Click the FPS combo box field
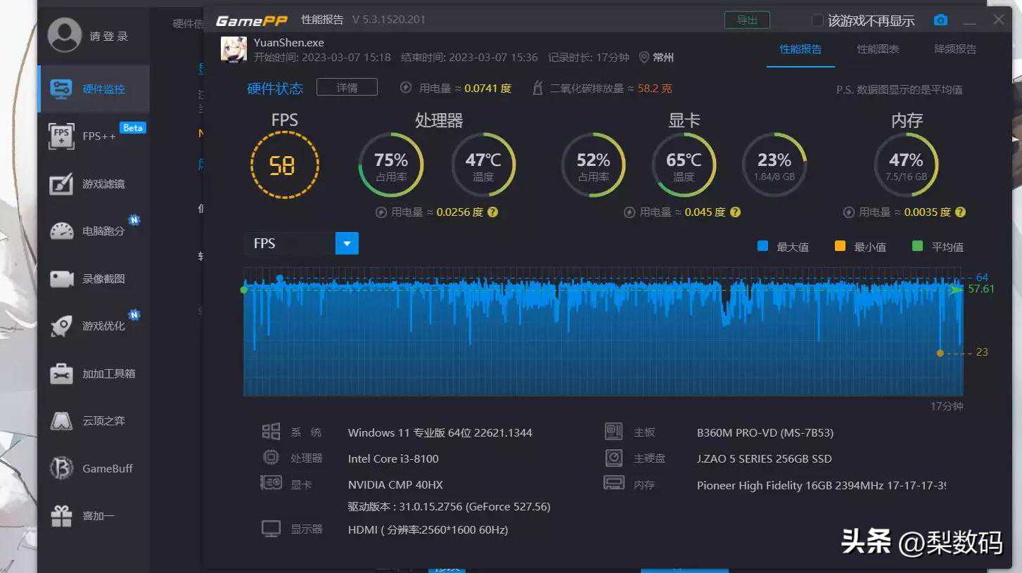This screenshot has width=1022, height=573. click(289, 243)
